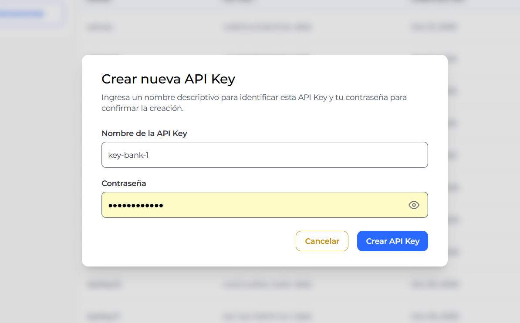Image resolution: width=520 pixels, height=323 pixels.
Task: Toggle password visibility with the eye icon
Action: tap(414, 204)
